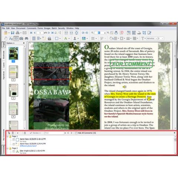The height and width of the screenshot is (178, 178).
Task: Open page 3 thumbnail
Action: [13, 90]
